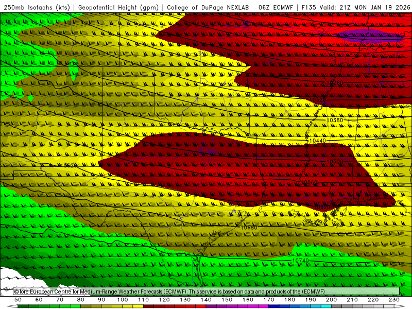Click the ECMWF copyright notice text
Screen dimensions: 412x309
[169, 291]
